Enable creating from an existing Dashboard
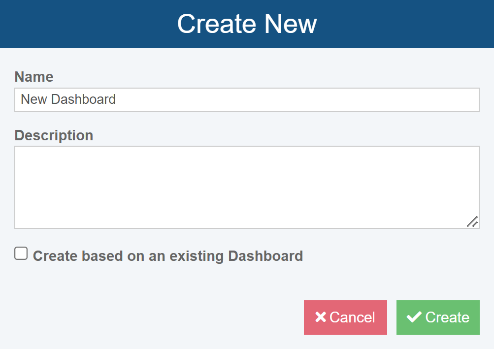The width and height of the screenshot is (494, 349). click(x=21, y=254)
